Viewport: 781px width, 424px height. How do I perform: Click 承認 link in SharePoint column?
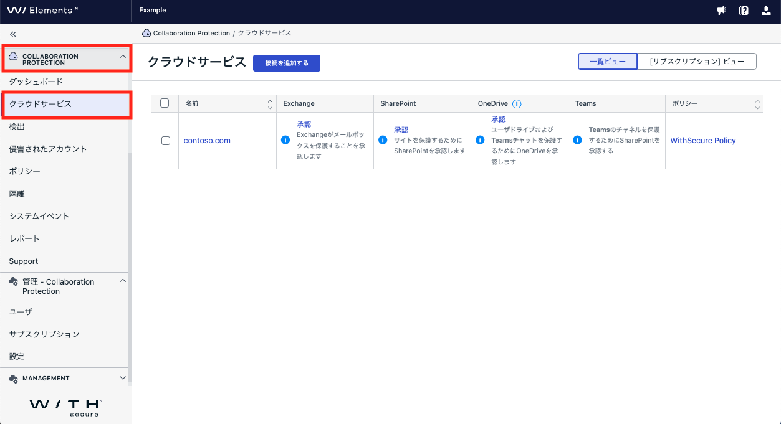(401, 130)
